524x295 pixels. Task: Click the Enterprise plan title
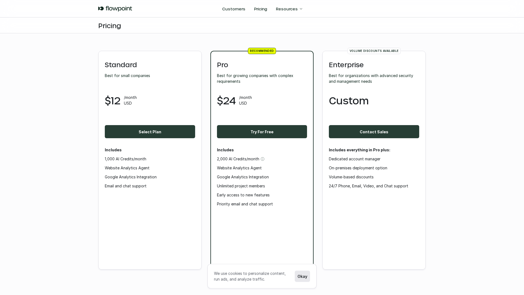[x=346, y=65]
